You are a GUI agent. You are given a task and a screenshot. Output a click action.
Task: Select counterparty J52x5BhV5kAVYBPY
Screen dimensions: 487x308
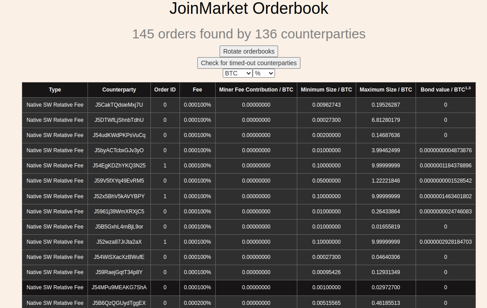click(x=119, y=196)
